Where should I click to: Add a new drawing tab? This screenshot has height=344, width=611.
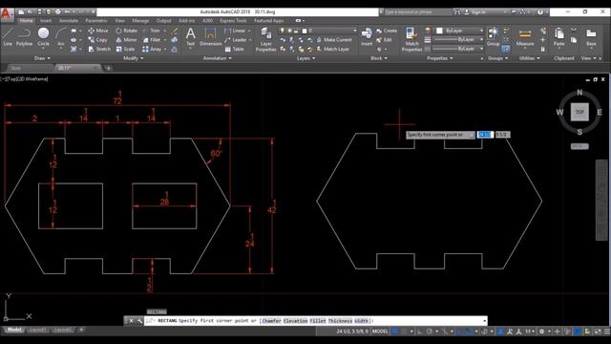coord(108,68)
